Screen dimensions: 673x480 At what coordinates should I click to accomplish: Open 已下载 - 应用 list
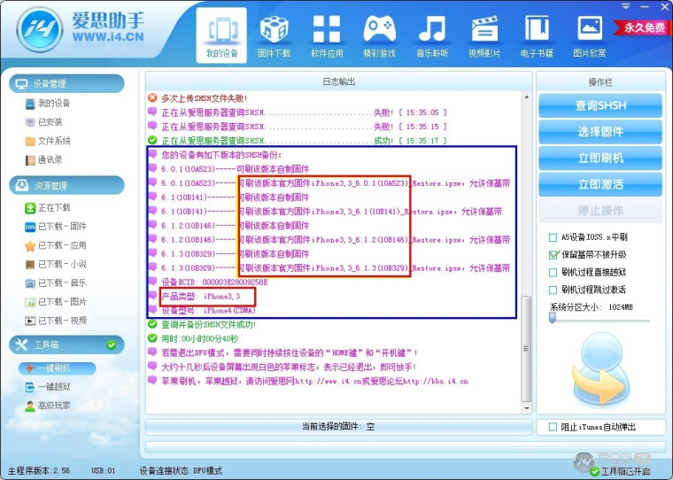coord(56,245)
